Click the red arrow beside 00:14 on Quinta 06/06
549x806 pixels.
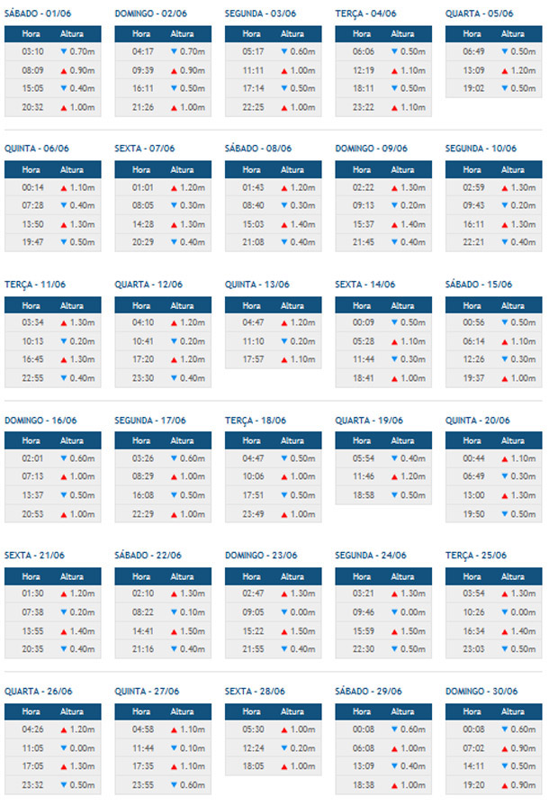pyautogui.click(x=64, y=187)
